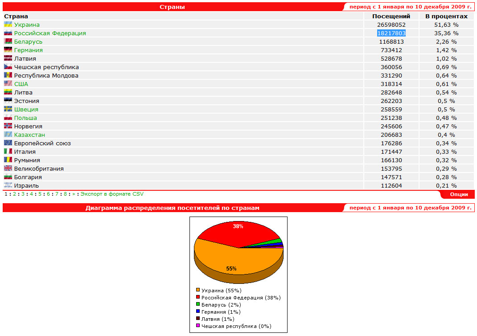
Task: Click the Диаграмма распределения посетителей header
Action: pos(172,208)
